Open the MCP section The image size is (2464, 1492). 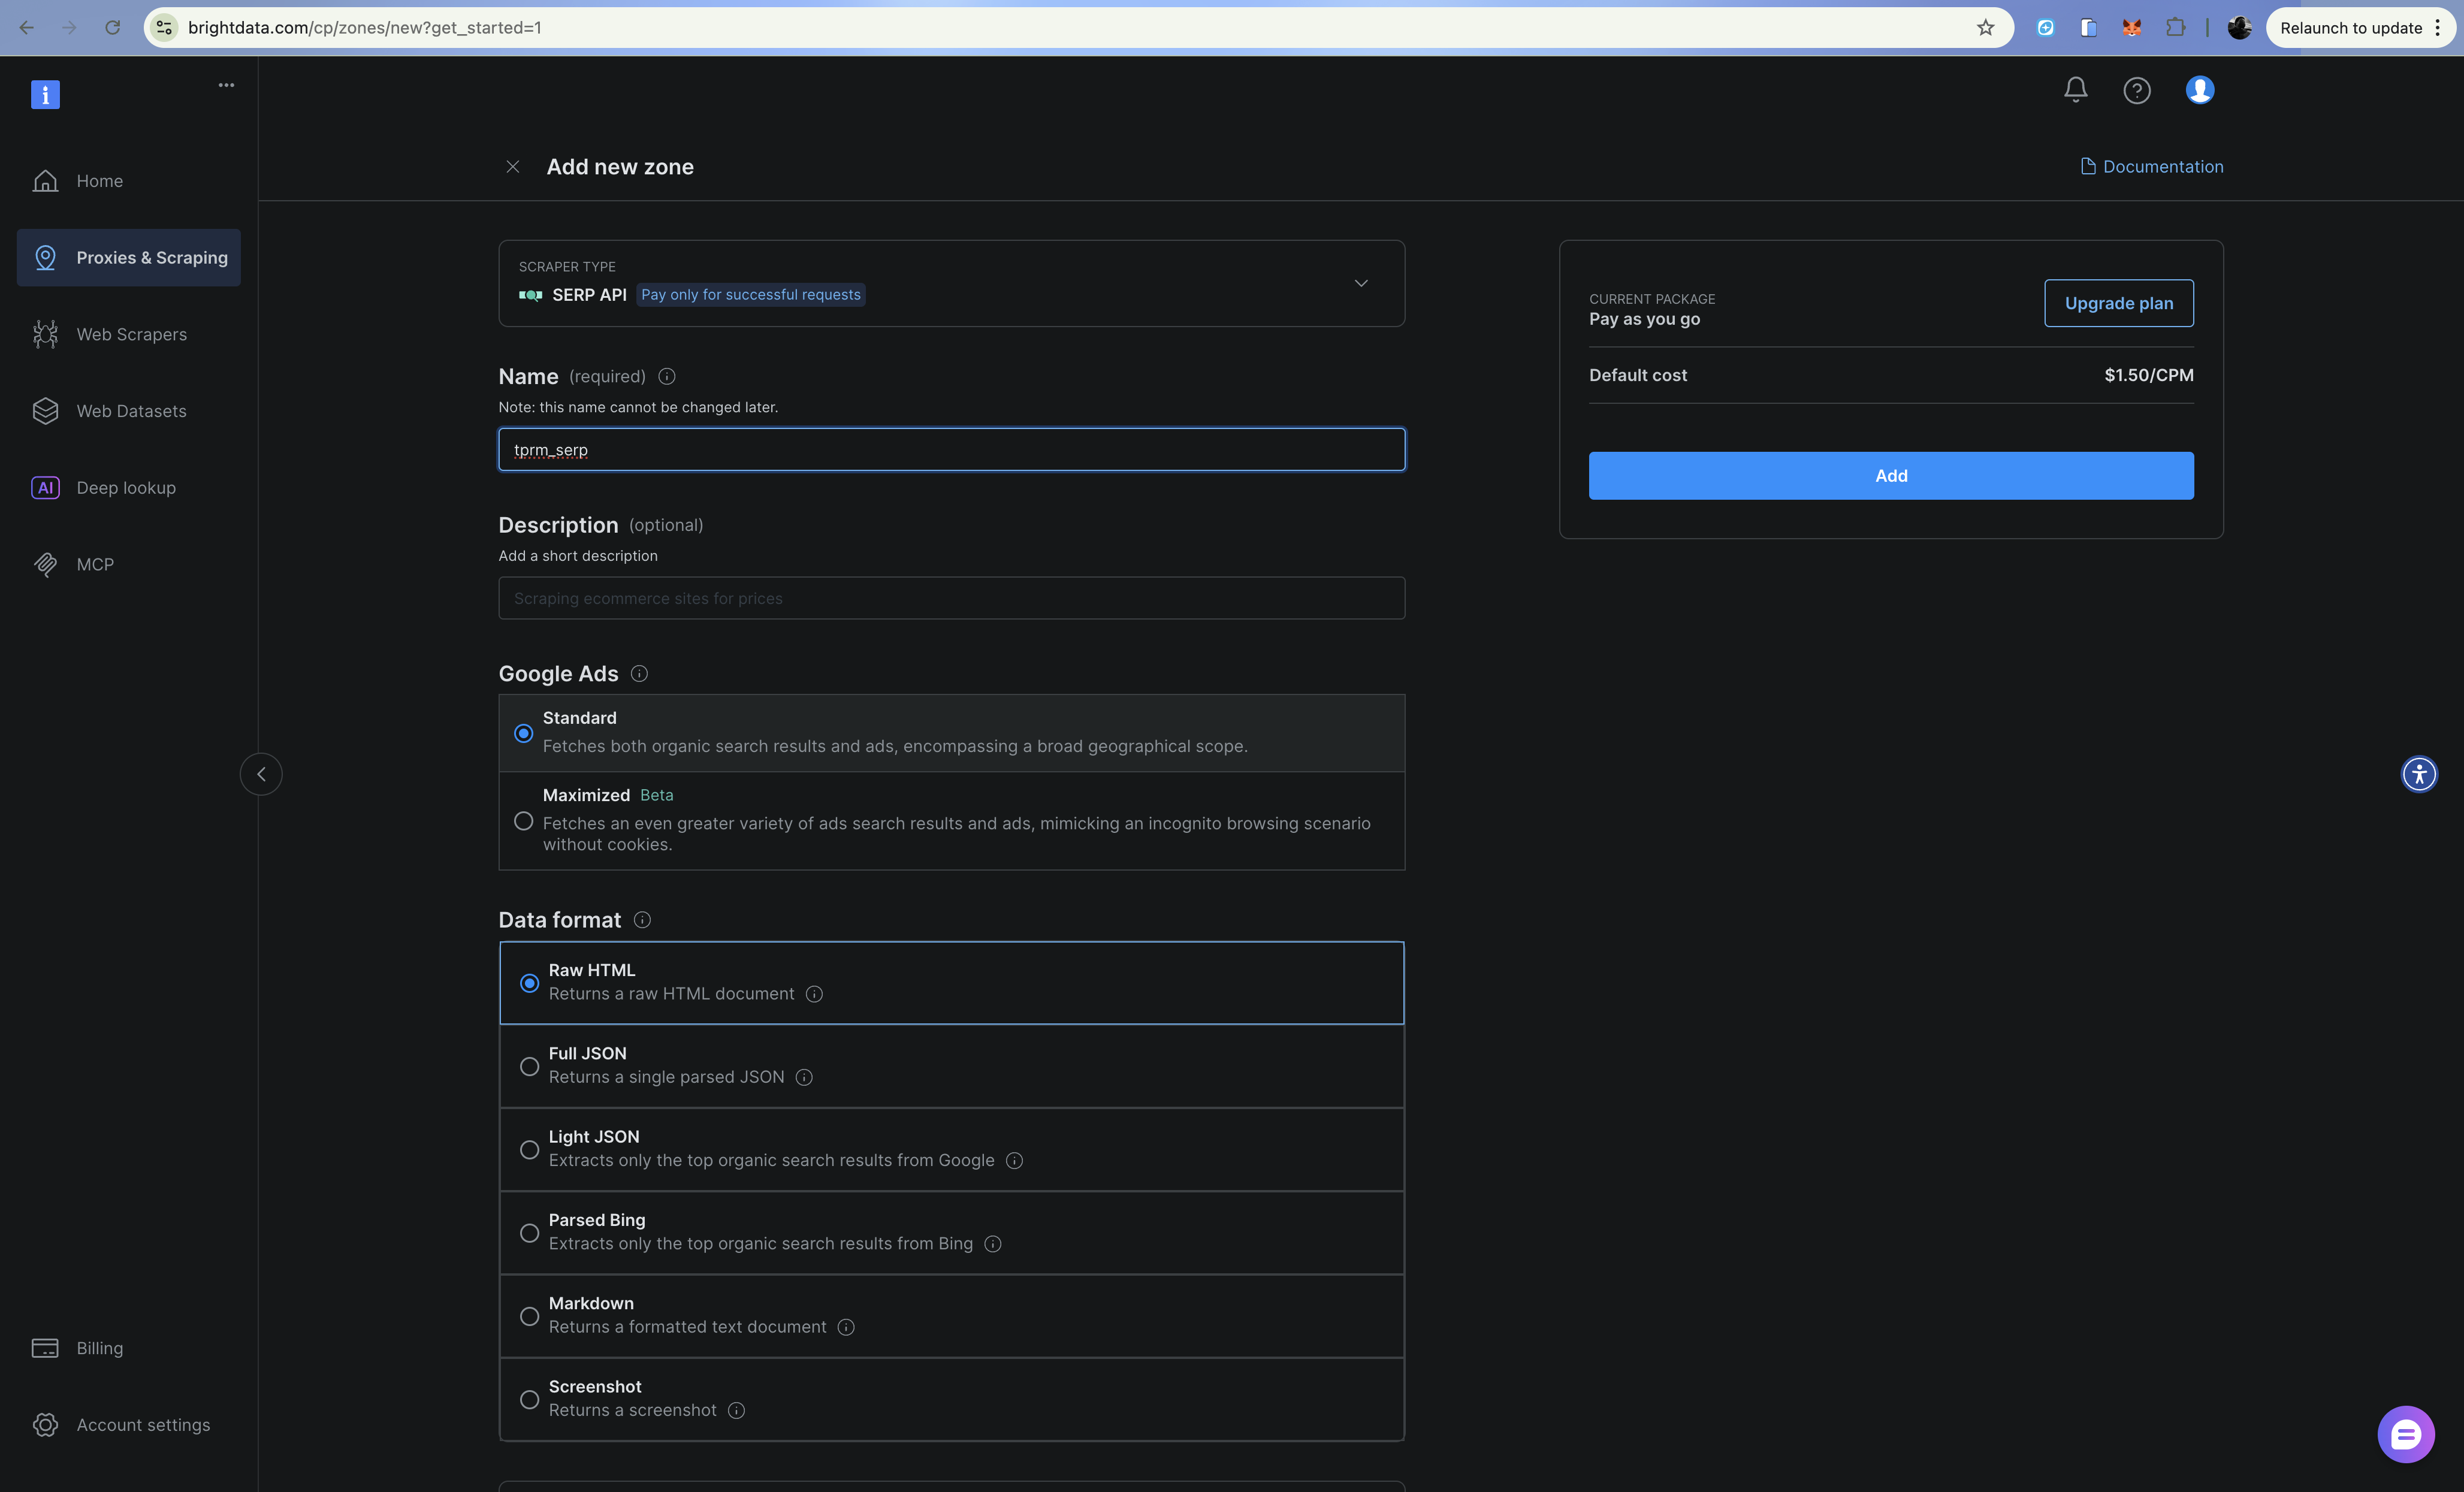94,564
